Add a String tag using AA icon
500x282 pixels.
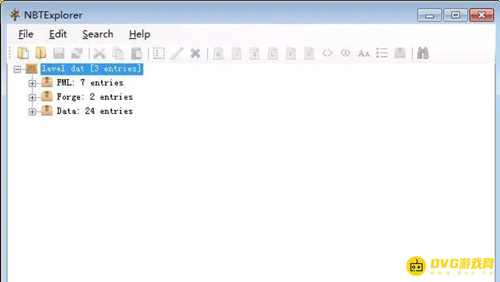click(364, 53)
